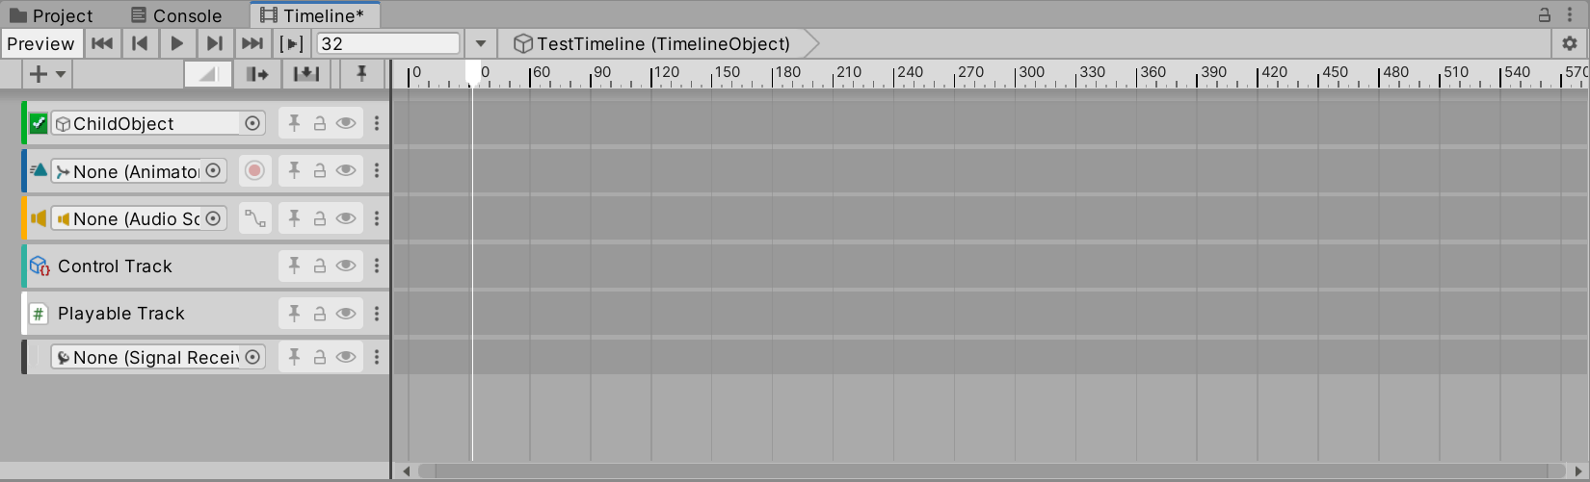
Task: Enable Replace edit mode
Action: click(306, 74)
